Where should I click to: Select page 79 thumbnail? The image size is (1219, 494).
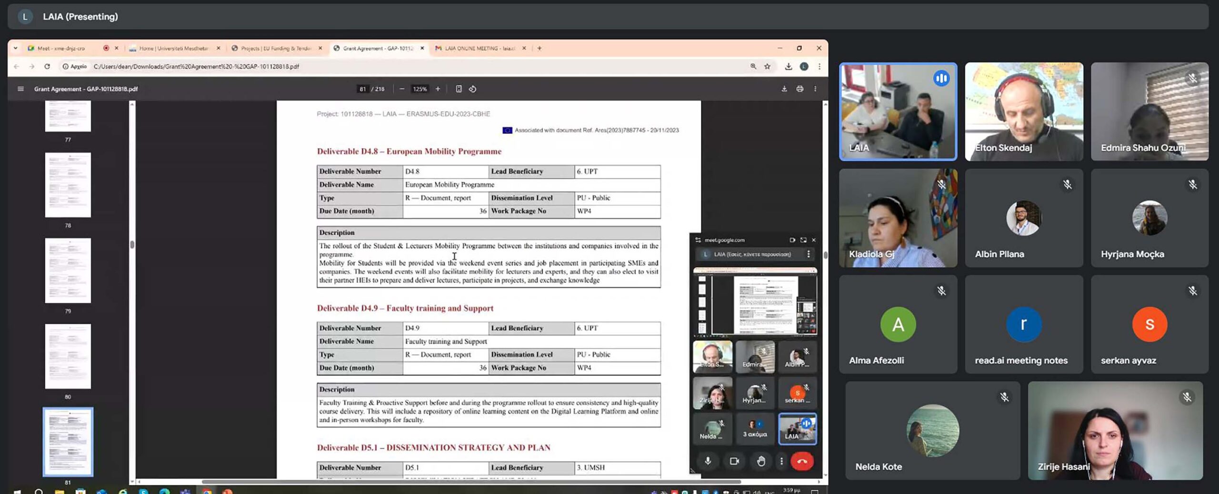click(x=68, y=271)
